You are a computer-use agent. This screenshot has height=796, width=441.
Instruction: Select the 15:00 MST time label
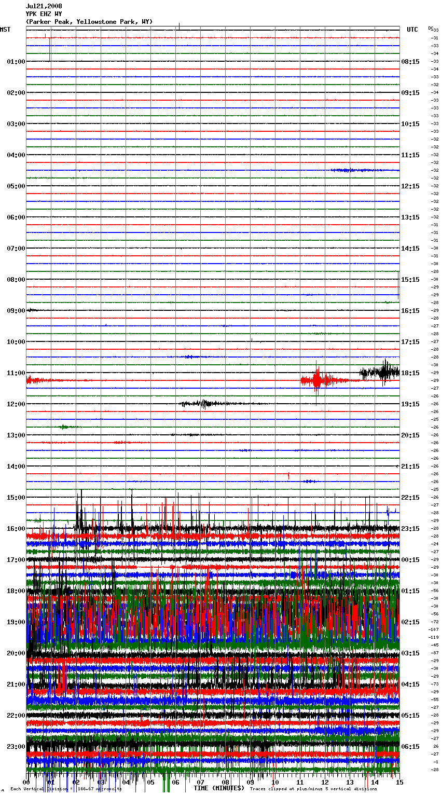[x=16, y=498]
